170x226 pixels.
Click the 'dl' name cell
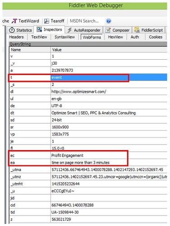(x=30, y=92)
